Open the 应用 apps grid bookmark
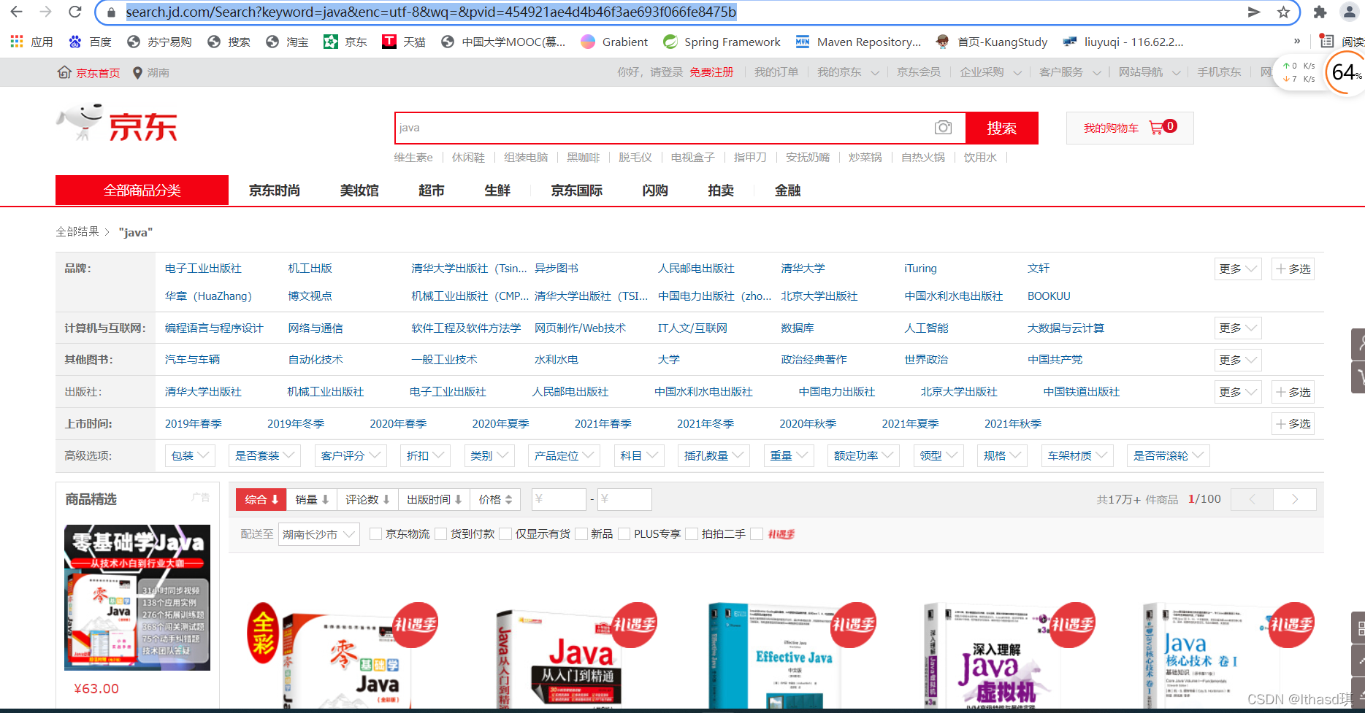 31,42
